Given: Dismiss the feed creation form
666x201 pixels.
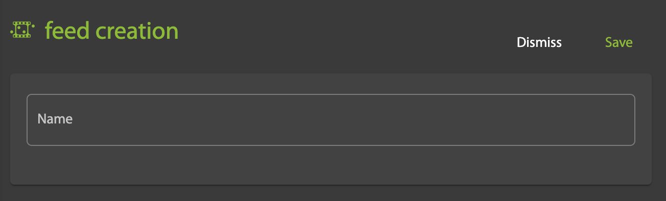Looking at the screenshot, I should (x=539, y=42).
